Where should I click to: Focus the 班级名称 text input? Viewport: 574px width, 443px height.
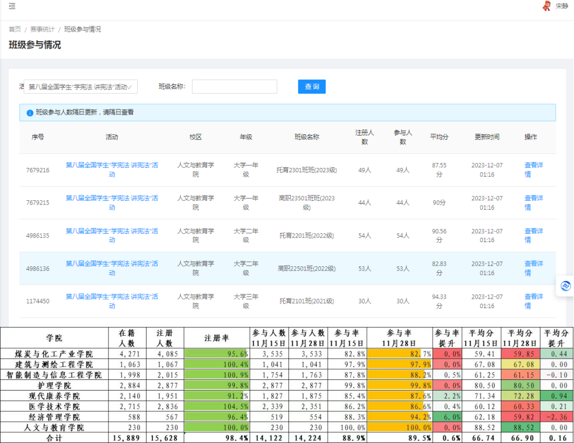tap(234, 87)
